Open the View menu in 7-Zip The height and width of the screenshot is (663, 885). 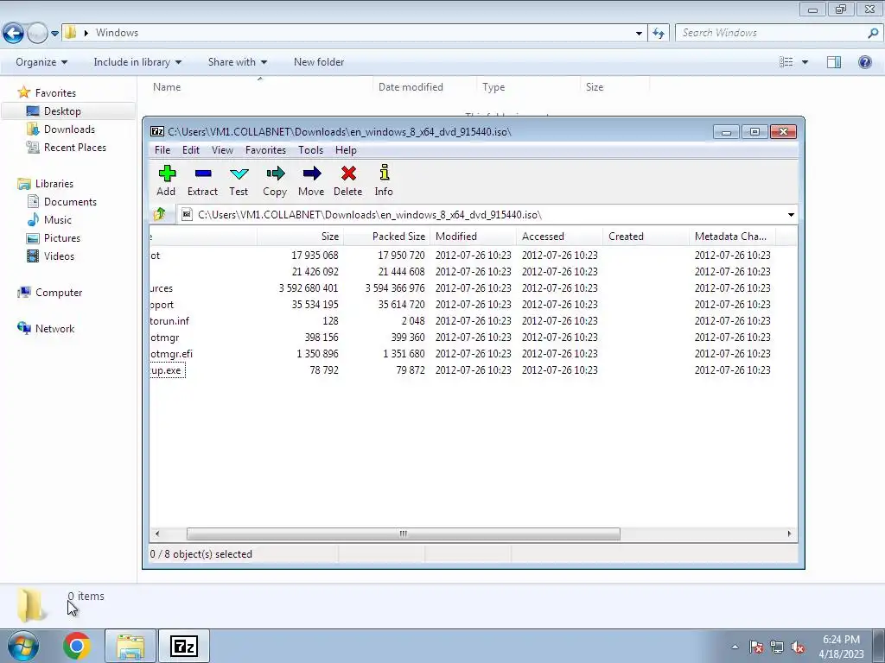[222, 150]
